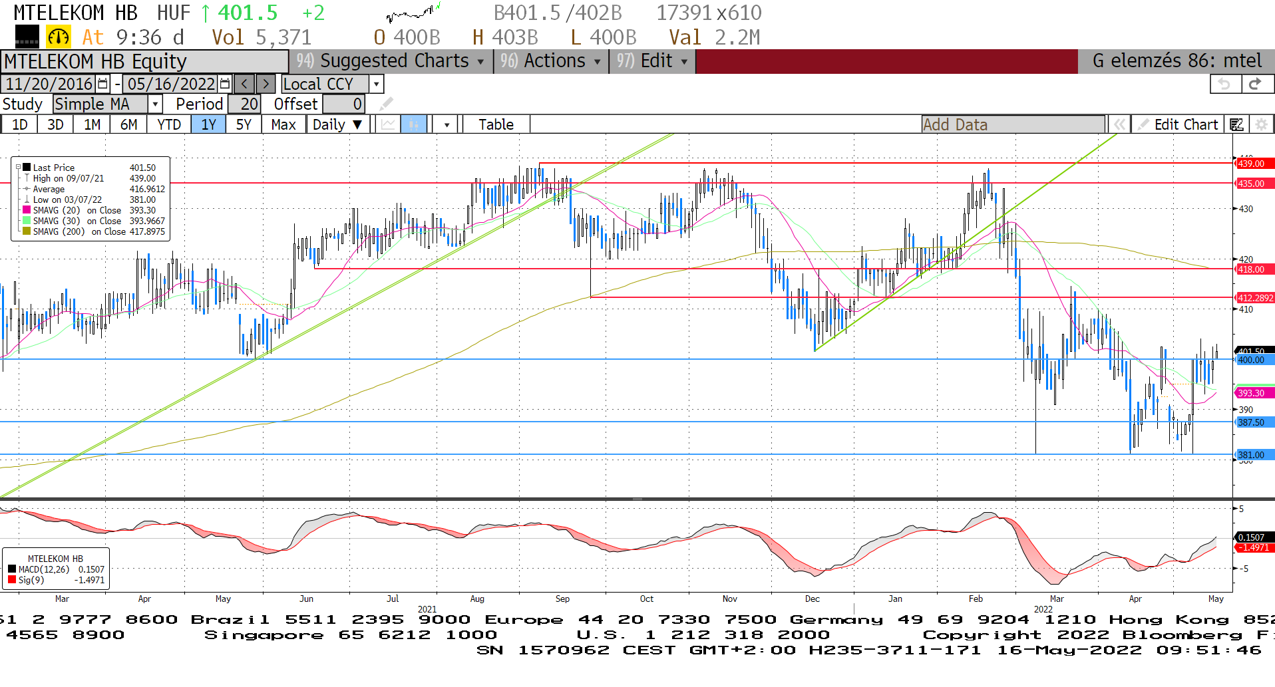
Task: Open Simple MA study dropdown arrow
Action: point(155,104)
